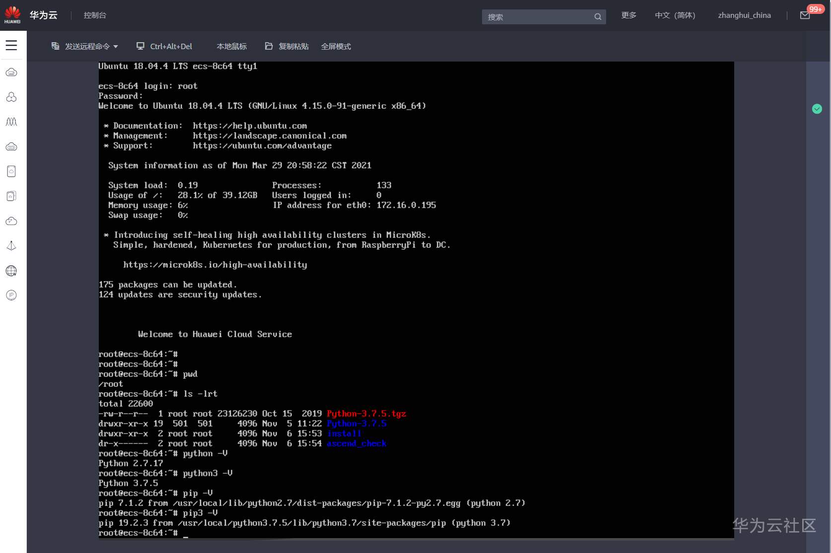The height and width of the screenshot is (553, 831).
Task: Open the globe icon in sidebar
Action: pyautogui.click(x=11, y=271)
